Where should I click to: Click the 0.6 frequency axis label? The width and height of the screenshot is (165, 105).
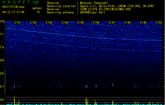[x=2, y=100]
